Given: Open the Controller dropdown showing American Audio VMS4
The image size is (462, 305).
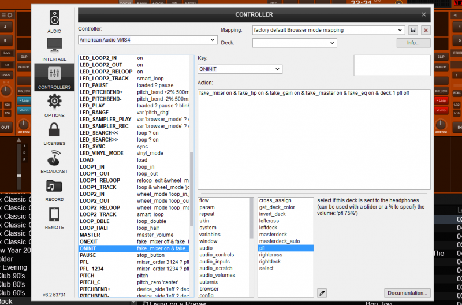Looking at the screenshot, I should [148, 40].
